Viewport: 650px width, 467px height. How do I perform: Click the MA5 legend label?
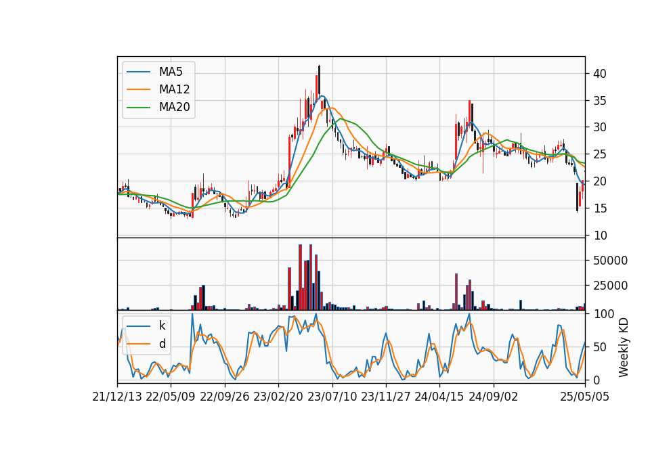pos(171,72)
